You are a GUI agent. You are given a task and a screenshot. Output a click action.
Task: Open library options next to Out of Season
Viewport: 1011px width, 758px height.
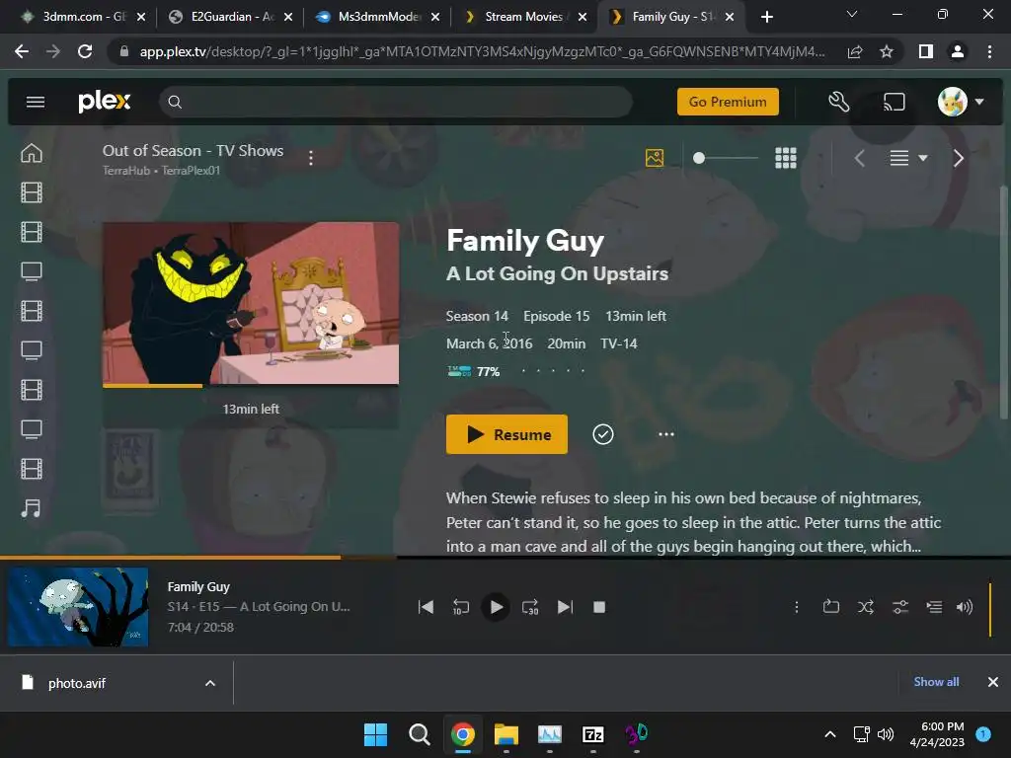pos(311,158)
